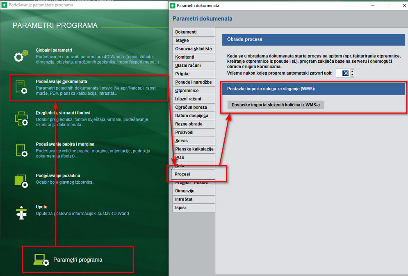Click the Globalni parametri gear icon
408x276 pixels.
[21, 56]
